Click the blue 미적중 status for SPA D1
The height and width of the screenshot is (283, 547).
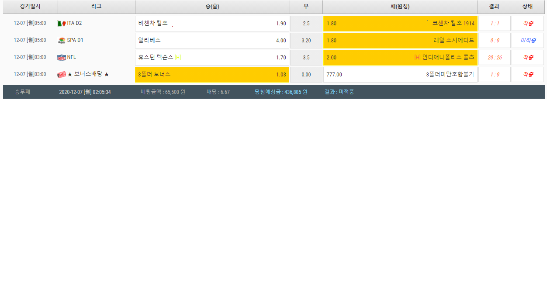click(528, 41)
